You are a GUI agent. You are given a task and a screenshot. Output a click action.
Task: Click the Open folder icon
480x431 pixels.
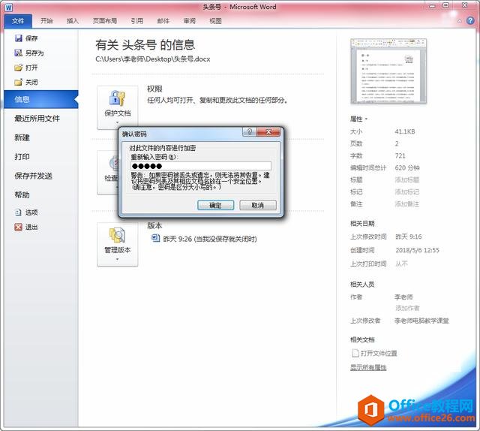(x=18, y=68)
